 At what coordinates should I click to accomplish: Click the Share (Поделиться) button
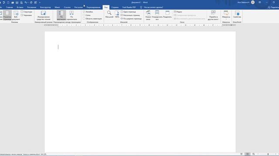273,7
